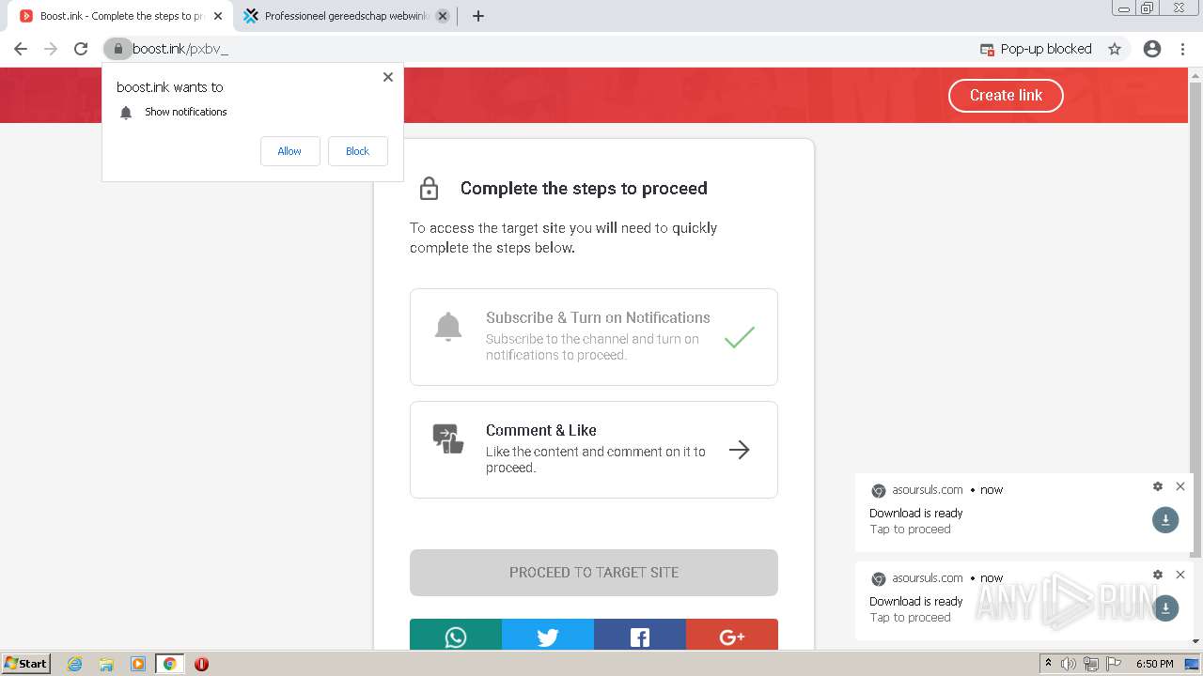Viewport: 1203px width, 676px height.
Task: Share via WhatsApp button
Action: (456, 636)
